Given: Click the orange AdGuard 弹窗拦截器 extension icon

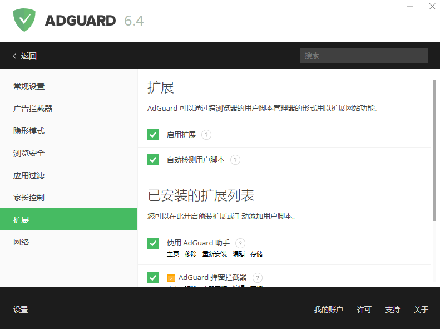Looking at the screenshot, I should [171, 278].
